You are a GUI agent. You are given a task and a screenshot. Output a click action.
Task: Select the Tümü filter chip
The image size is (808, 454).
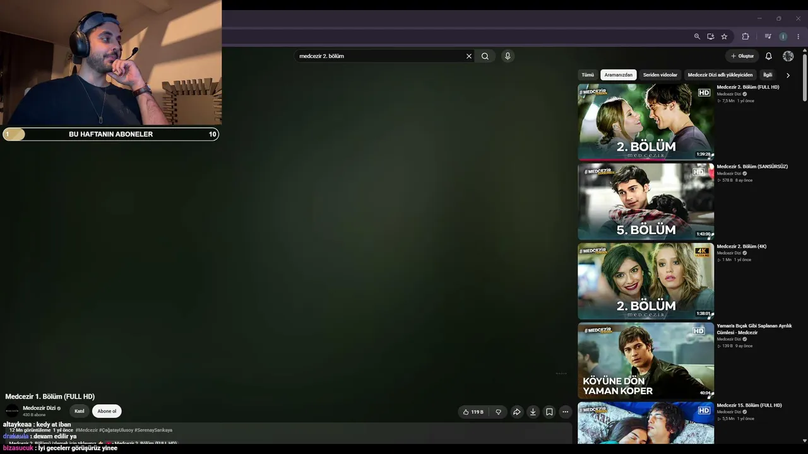(588, 75)
